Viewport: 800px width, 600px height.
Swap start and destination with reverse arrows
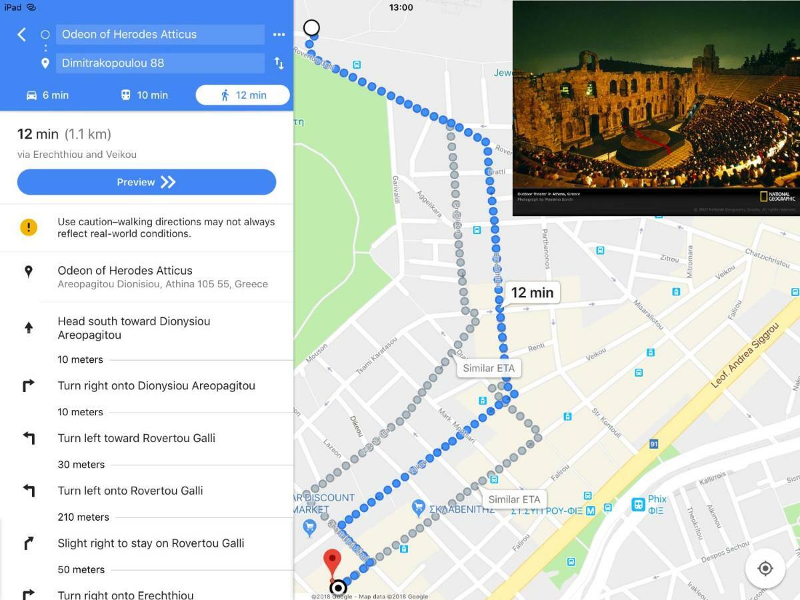pyautogui.click(x=279, y=63)
